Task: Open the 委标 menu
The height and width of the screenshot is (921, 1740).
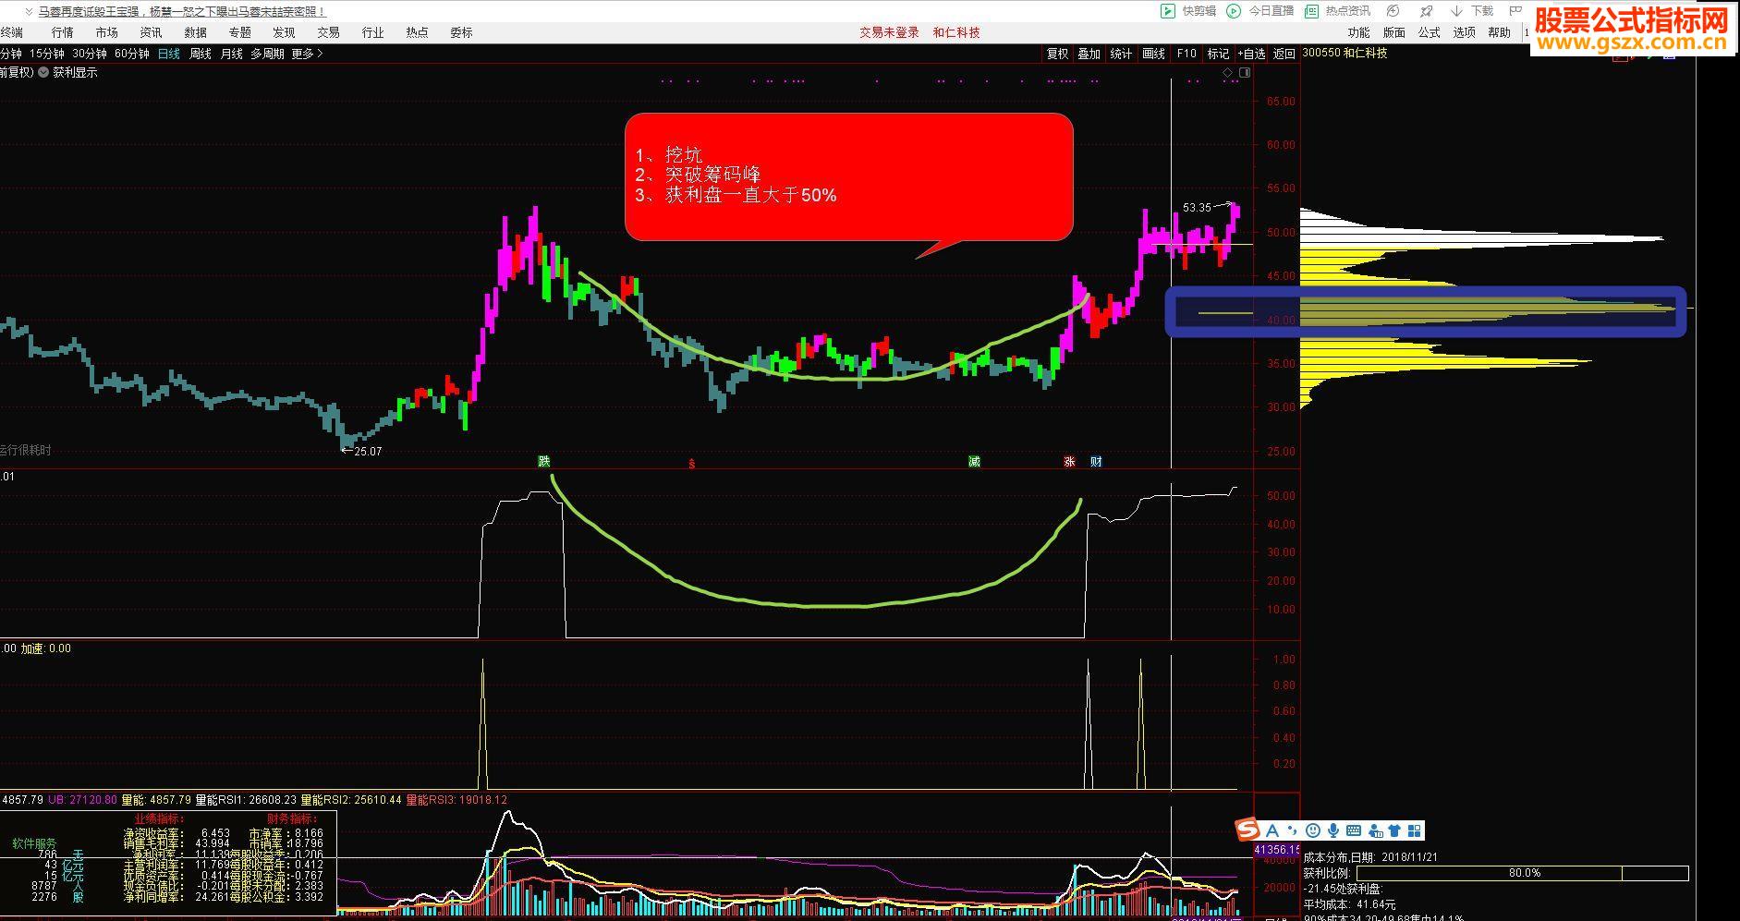Action: (461, 32)
